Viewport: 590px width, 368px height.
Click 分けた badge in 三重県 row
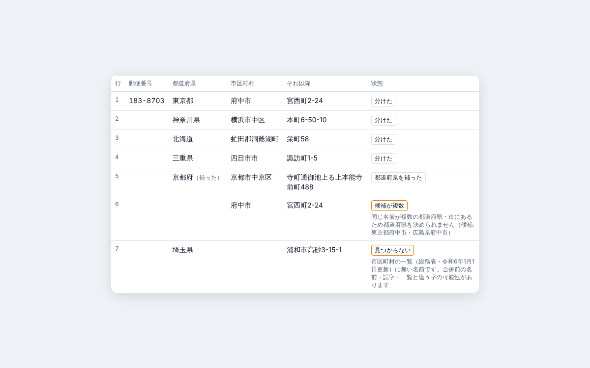click(x=383, y=158)
